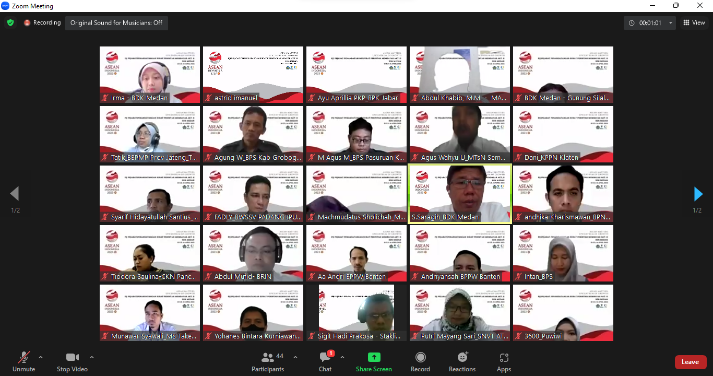Open the View layout menu

coord(694,23)
